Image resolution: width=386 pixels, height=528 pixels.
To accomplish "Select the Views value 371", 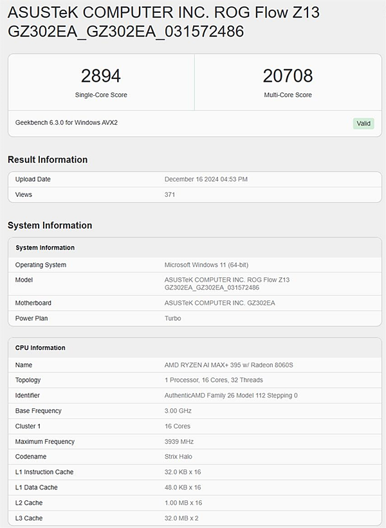I will click(x=170, y=195).
